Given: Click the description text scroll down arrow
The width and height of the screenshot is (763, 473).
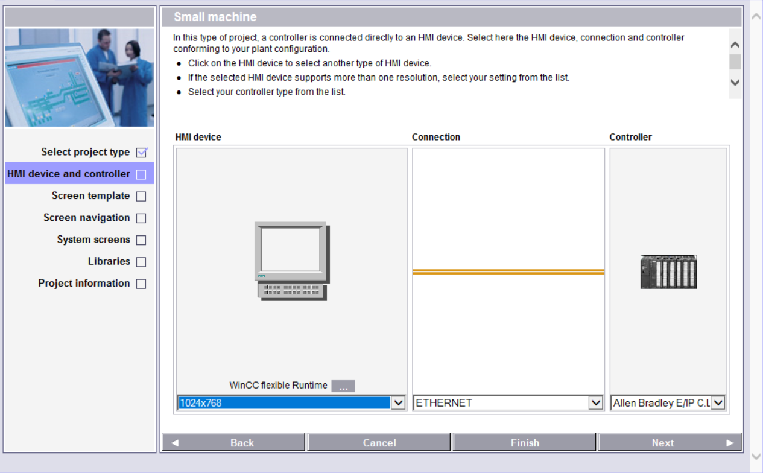Looking at the screenshot, I should tap(735, 83).
